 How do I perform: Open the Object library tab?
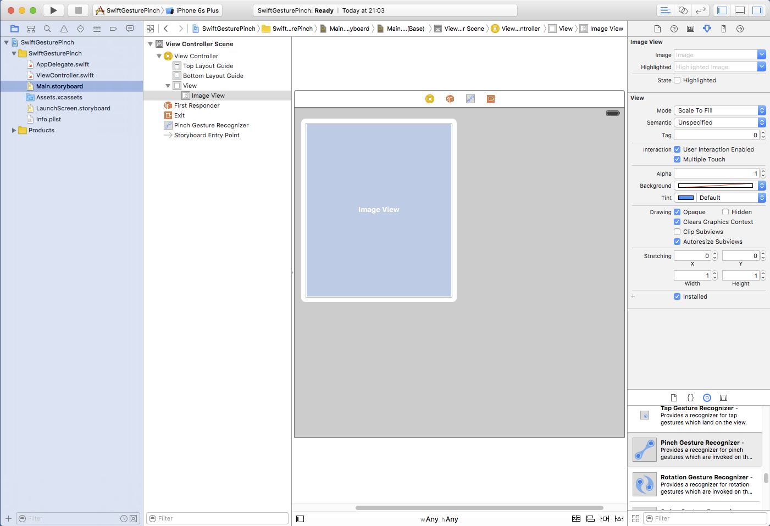(707, 398)
